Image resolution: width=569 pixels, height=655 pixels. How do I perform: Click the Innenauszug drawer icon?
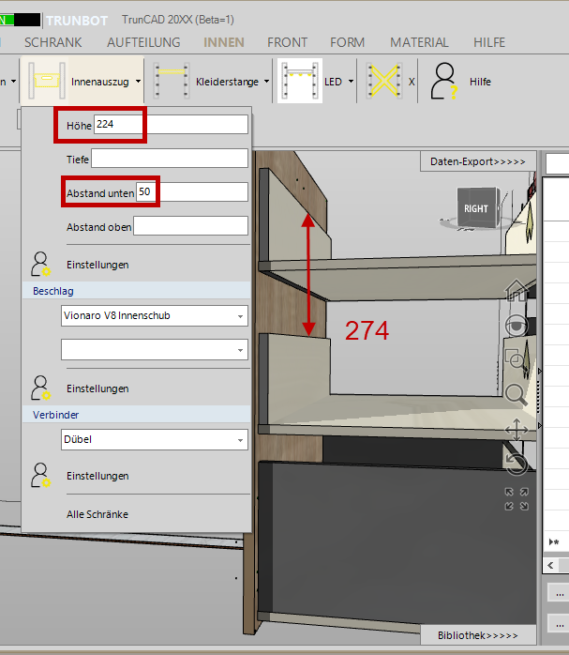(43, 82)
